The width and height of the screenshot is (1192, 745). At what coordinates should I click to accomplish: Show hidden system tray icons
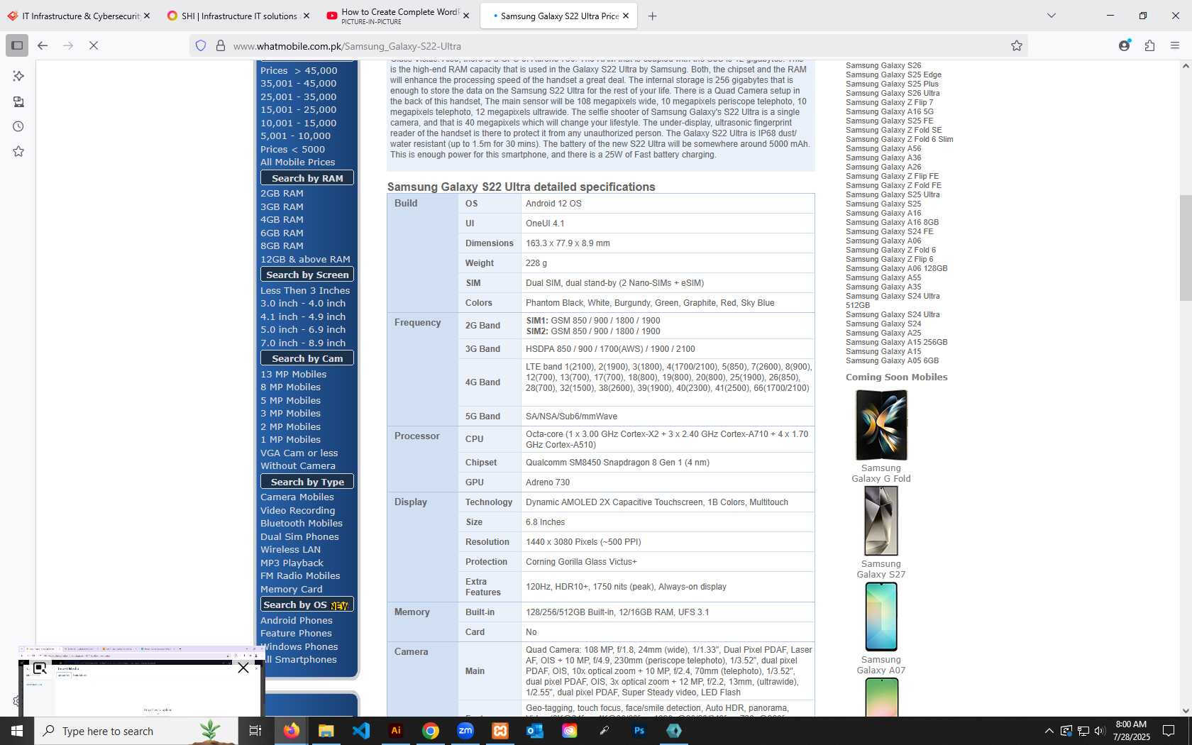click(x=1049, y=731)
